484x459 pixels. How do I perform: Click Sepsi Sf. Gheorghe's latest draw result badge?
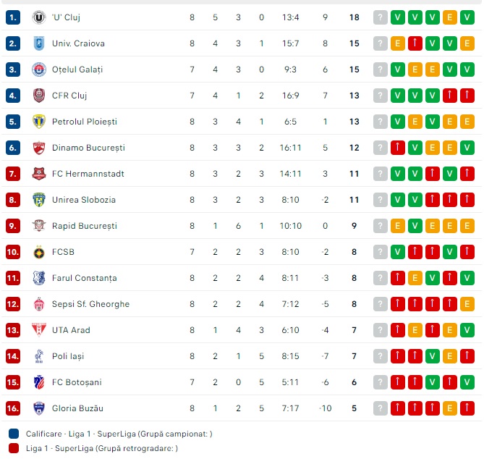[x=467, y=304]
